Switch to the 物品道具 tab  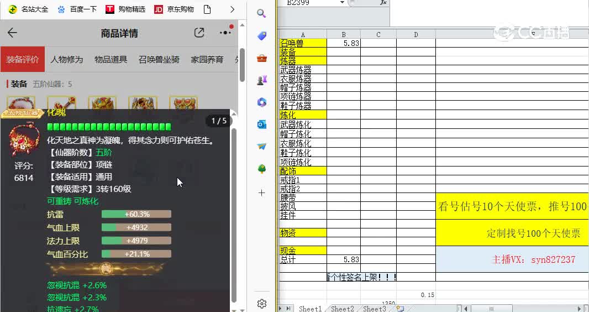point(111,59)
